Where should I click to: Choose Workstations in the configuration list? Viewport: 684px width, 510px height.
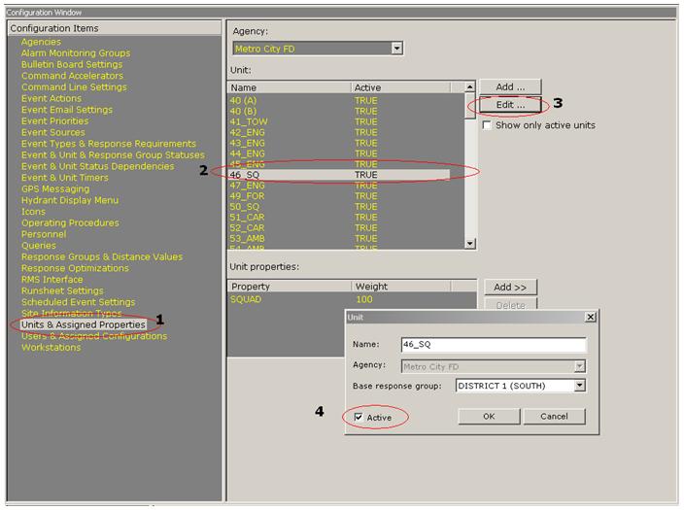click(51, 347)
